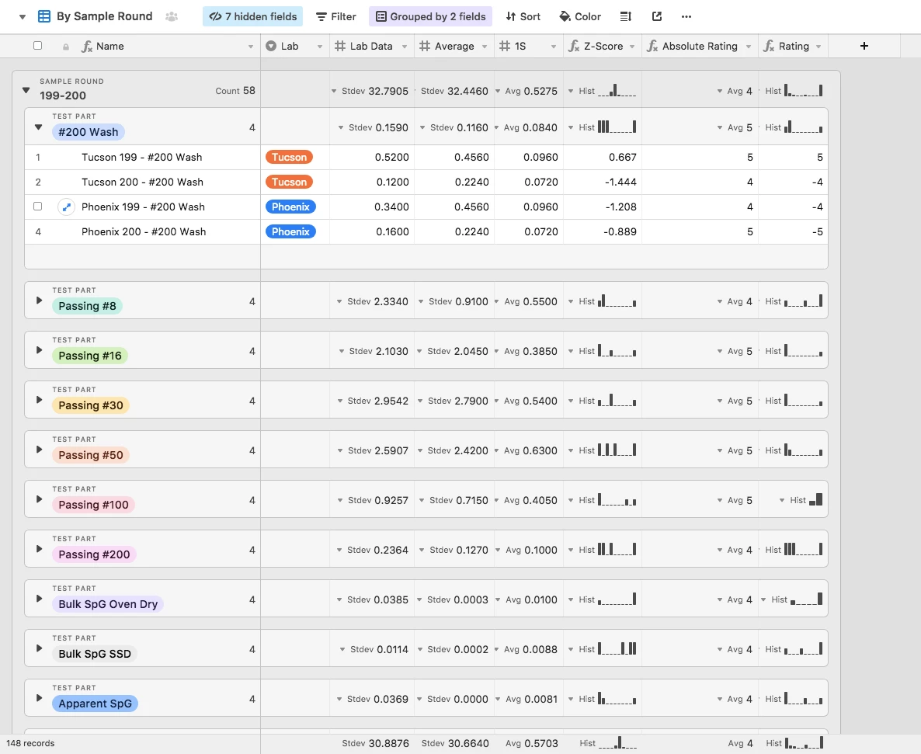Open the Average column dropdown arrow

click(484, 47)
